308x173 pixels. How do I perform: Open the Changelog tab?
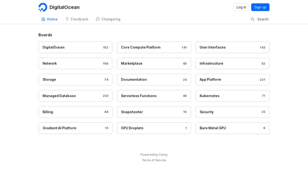108,19
